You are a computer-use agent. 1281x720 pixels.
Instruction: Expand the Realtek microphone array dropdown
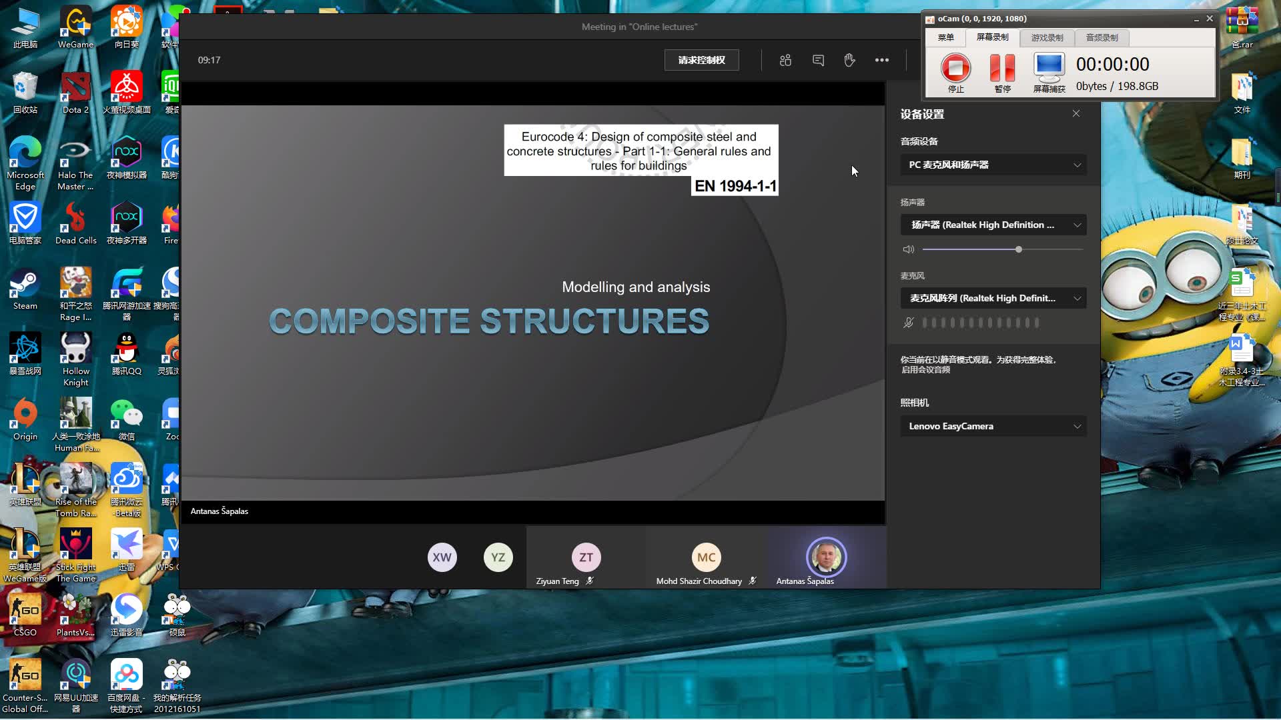coord(993,298)
